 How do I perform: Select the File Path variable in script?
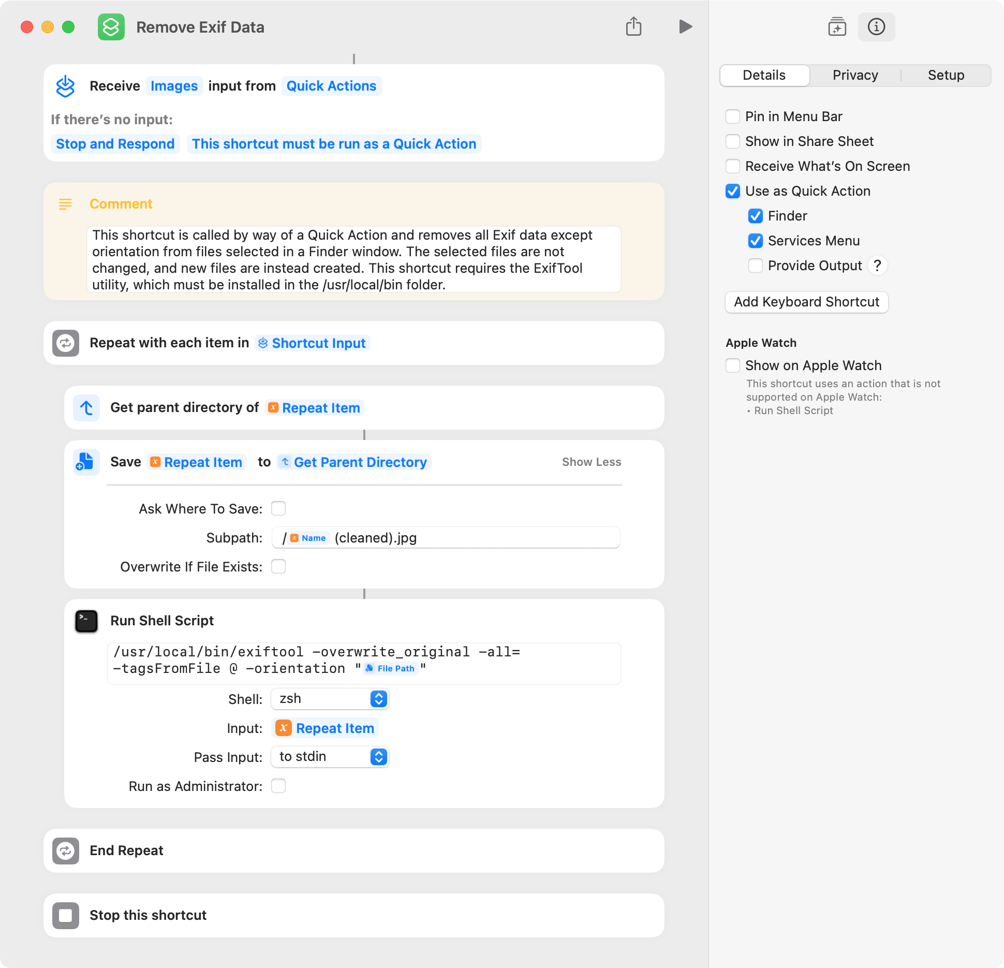click(390, 668)
